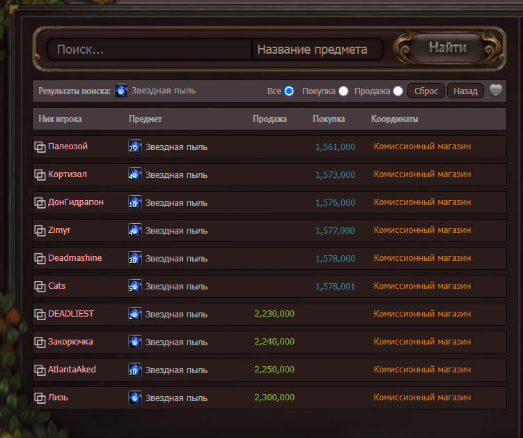Click the Найти search button
Image resolution: width=523 pixels, height=438 pixels.
tap(448, 48)
